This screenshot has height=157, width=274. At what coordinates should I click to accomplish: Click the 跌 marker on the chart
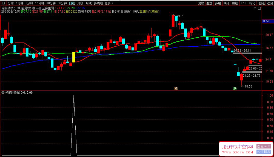coord(235,89)
